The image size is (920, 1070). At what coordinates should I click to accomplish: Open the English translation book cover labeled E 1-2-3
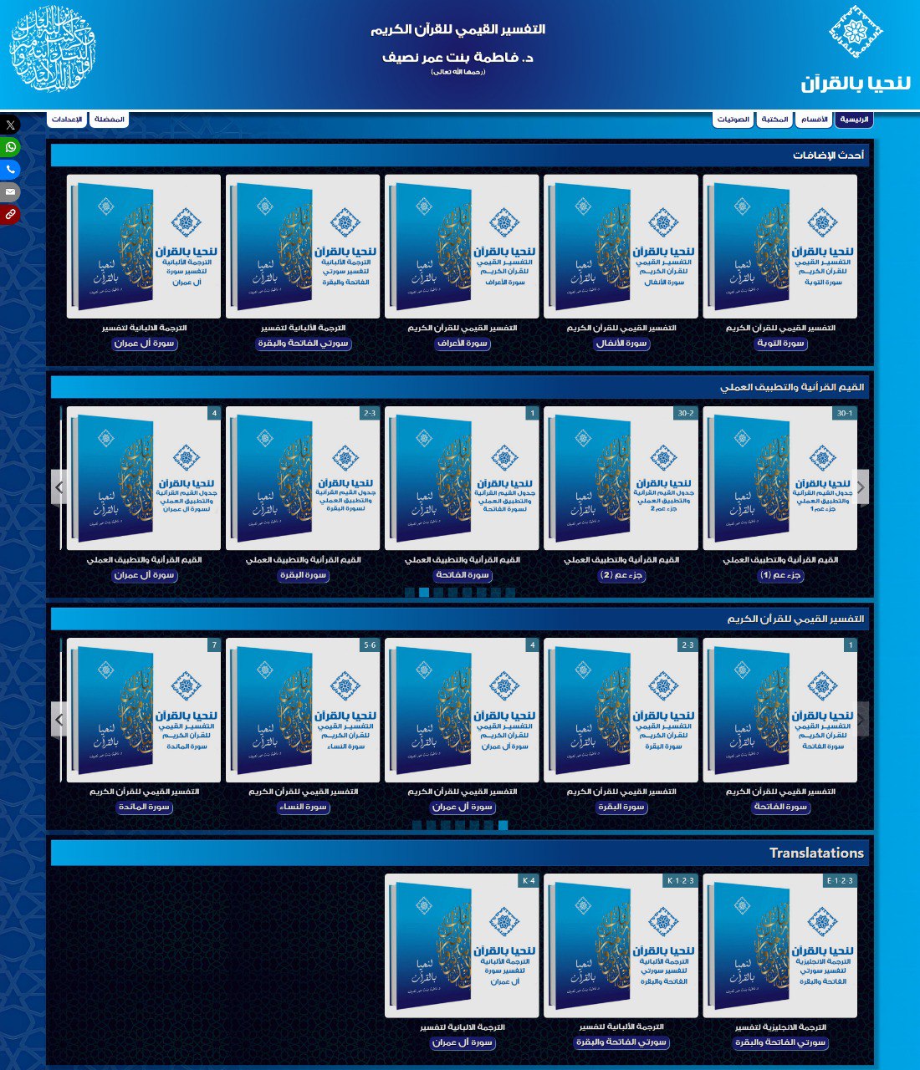pos(779,945)
